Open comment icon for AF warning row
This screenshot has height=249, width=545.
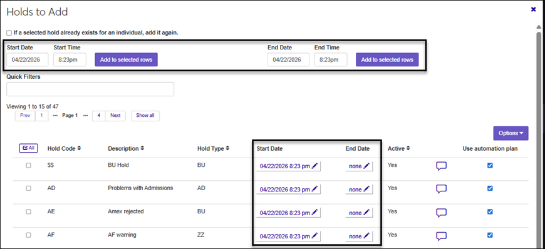[441, 236]
